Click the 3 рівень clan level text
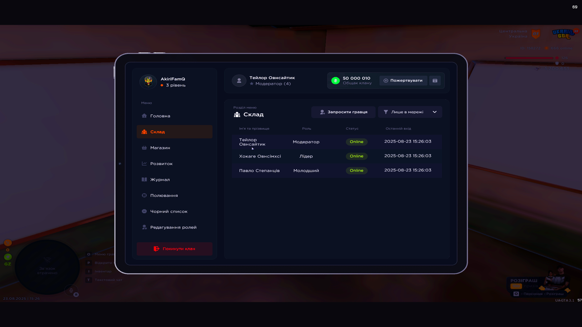The width and height of the screenshot is (582, 327). [x=176, y=85]
